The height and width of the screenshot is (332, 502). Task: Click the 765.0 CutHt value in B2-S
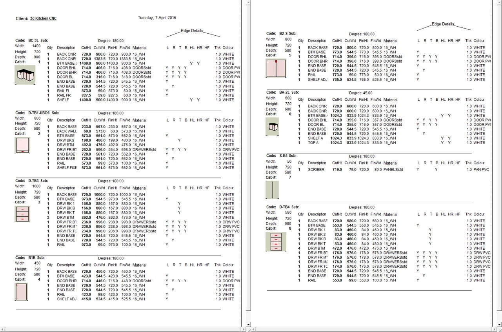pos(337,80)
